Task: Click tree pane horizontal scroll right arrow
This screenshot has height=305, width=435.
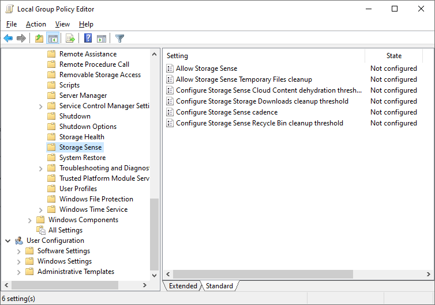Action: [144, 285]
